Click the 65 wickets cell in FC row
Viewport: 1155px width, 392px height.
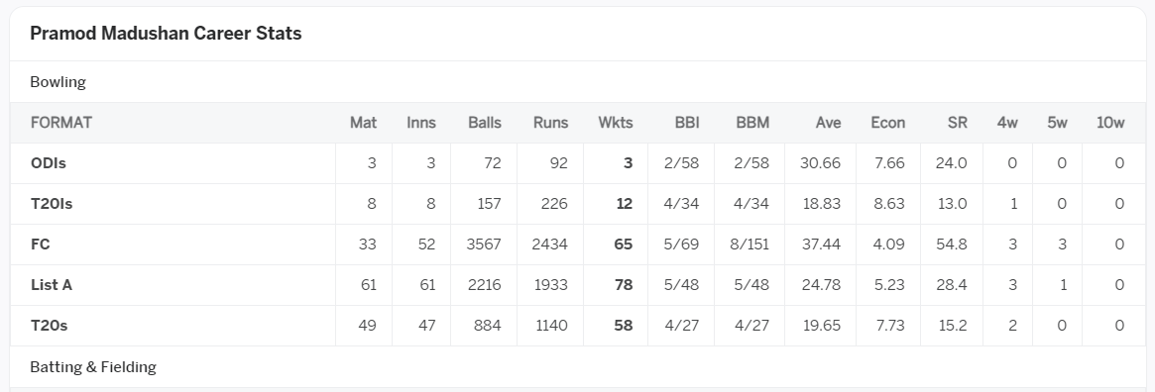tap(624, 245)
